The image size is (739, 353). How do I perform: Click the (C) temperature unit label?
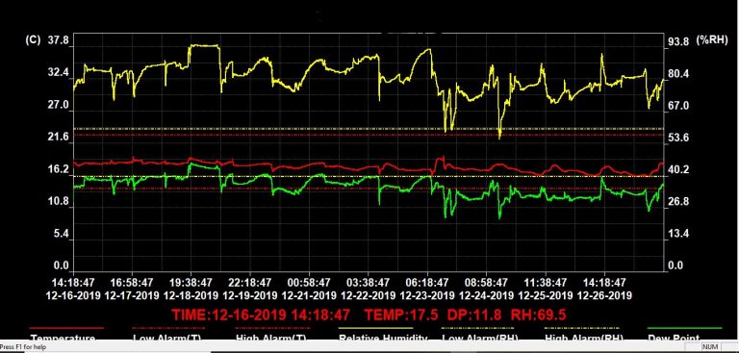coord(33,40)
